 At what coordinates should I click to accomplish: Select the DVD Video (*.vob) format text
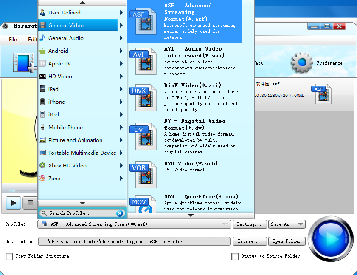pos(191,164)
